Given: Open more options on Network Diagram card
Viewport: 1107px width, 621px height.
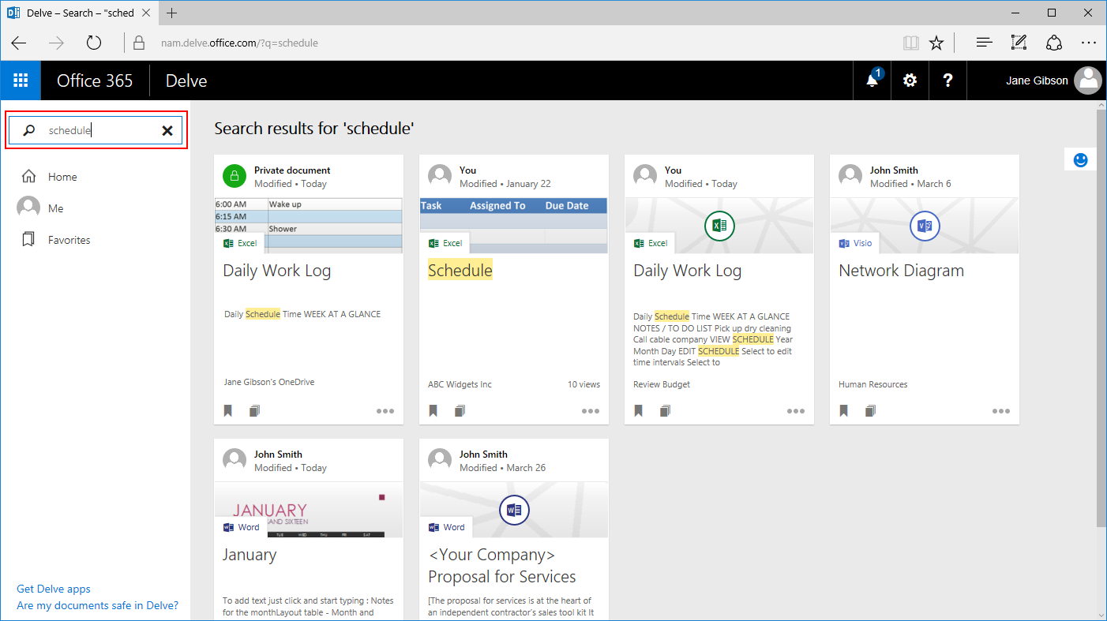Looking at the screenshot, I should [x=1001, y=411].
